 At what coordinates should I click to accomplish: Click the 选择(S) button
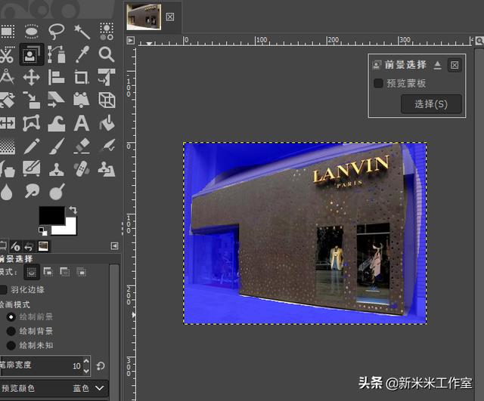pos(431,104)
